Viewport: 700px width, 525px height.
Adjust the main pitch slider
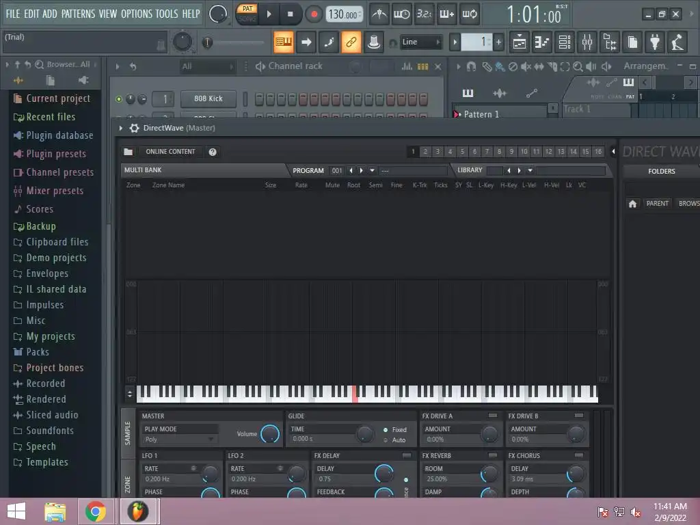(235, 42)
